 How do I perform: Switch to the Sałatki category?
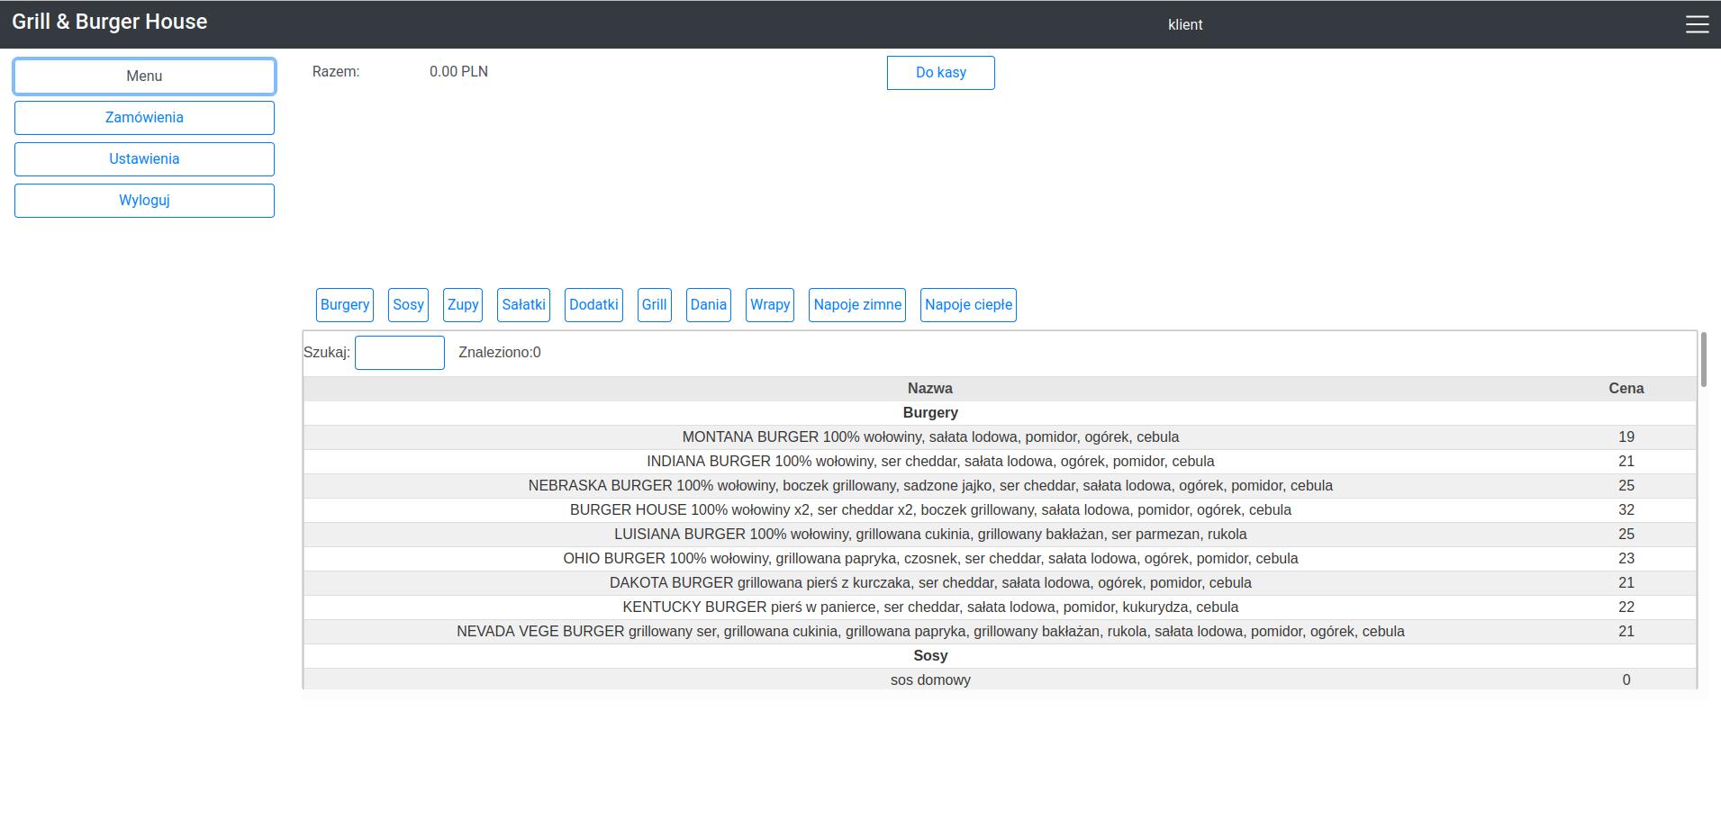[x=523, y=305]
